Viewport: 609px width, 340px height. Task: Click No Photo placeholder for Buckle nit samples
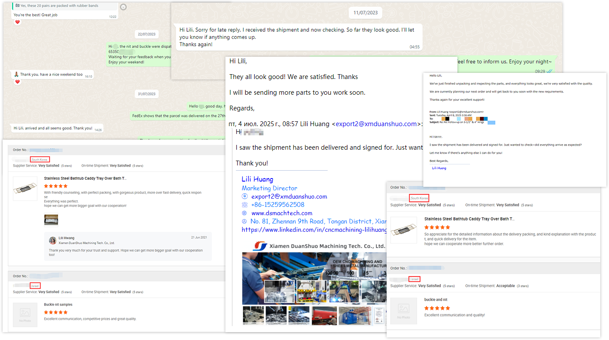(25, 315)
